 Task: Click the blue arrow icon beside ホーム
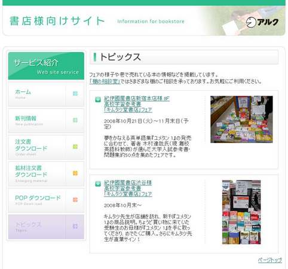pyautogui.click(x=75, y=94)
